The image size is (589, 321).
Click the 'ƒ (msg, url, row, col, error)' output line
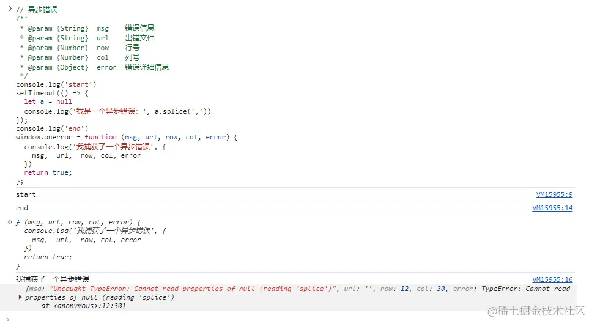[78, 222]
